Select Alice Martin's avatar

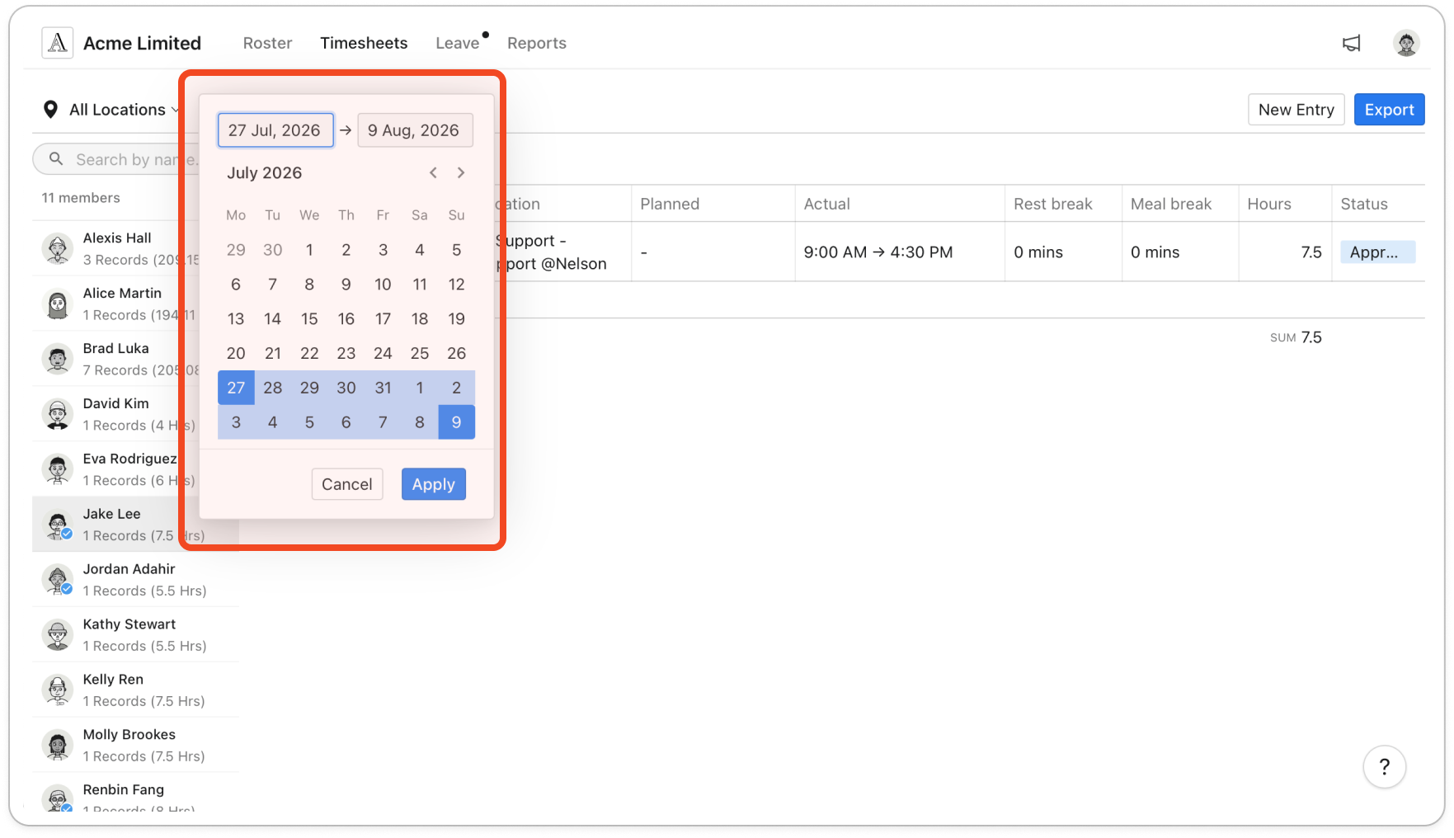pyautogui.click(x=58, y=304)
